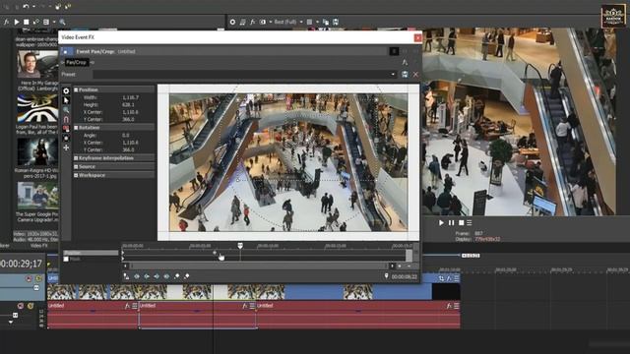Viewport: 630px width, 354px height.
Task: Delete the keyframe with the remove-keyframe icon
Action: (186, 276)
